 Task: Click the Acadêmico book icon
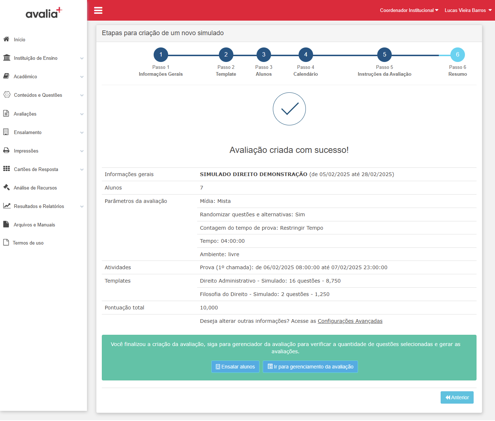[6, 76]
